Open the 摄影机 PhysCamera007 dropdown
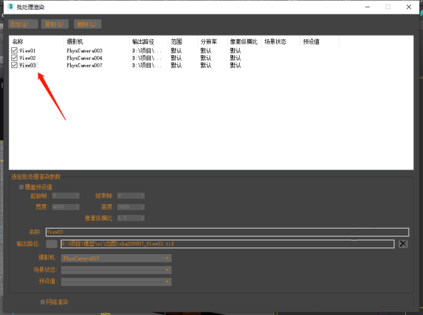Image resolution: width=423 pixels, height=315 pixels. (x=116, y=258)
